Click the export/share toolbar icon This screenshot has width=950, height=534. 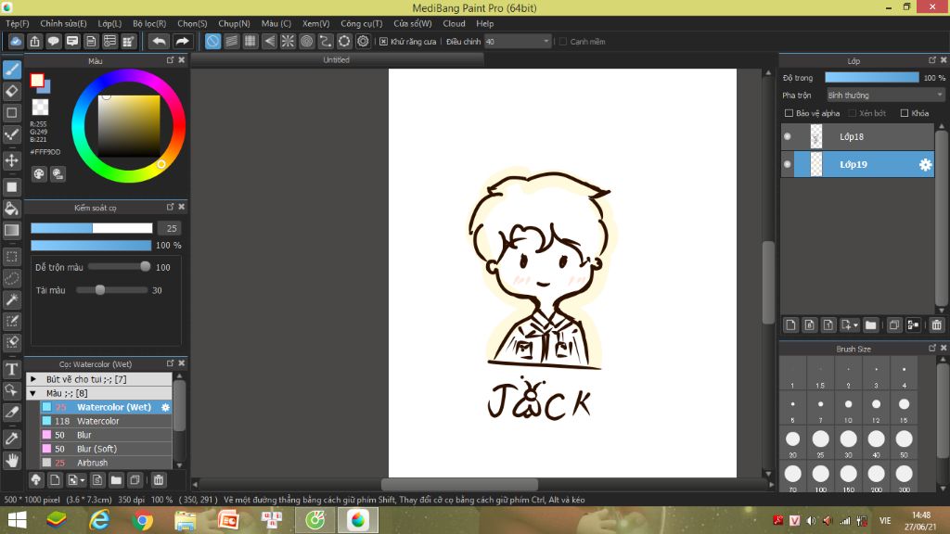tap(34, 41)
